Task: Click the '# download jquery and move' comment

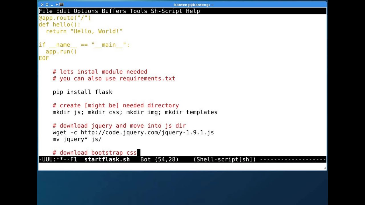Action: coord(119,126)
